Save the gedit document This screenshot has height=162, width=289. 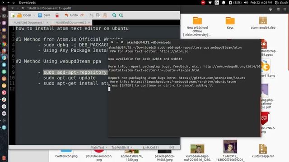[44, 15]
